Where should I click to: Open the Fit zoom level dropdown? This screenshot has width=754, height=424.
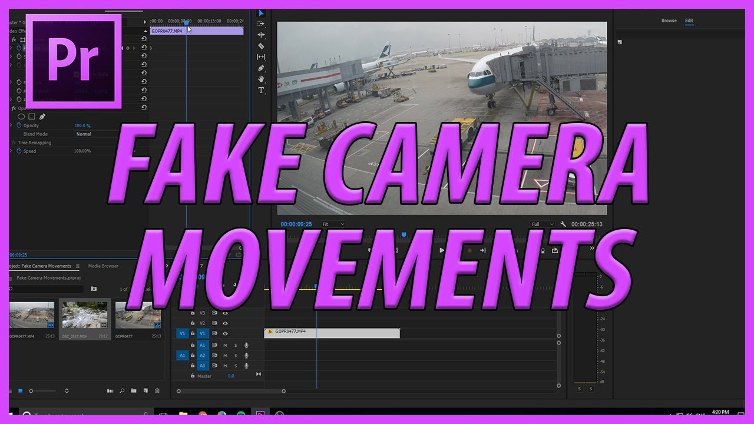[x=333, y=224]
